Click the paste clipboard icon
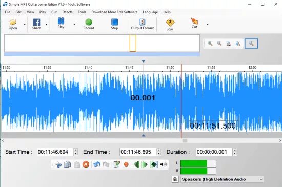 (x=77, y=164)
